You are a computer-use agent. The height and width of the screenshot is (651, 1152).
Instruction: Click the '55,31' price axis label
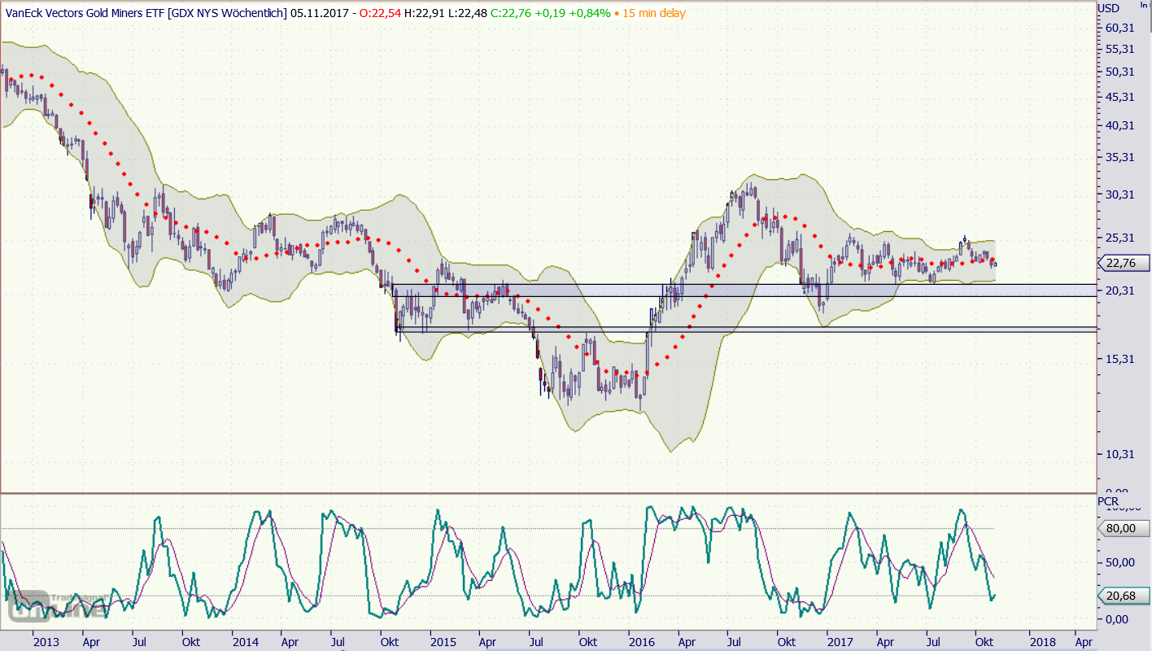1119,49
